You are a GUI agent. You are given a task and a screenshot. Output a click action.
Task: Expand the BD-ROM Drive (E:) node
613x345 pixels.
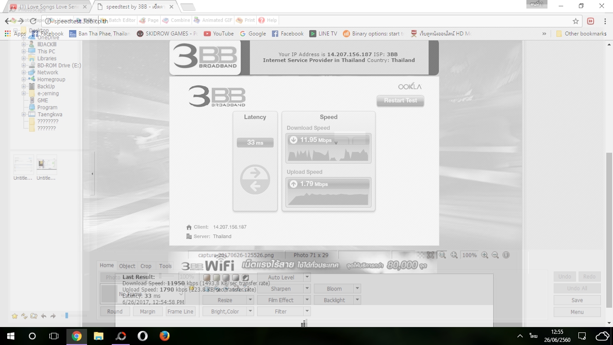(x=24, y=66)
